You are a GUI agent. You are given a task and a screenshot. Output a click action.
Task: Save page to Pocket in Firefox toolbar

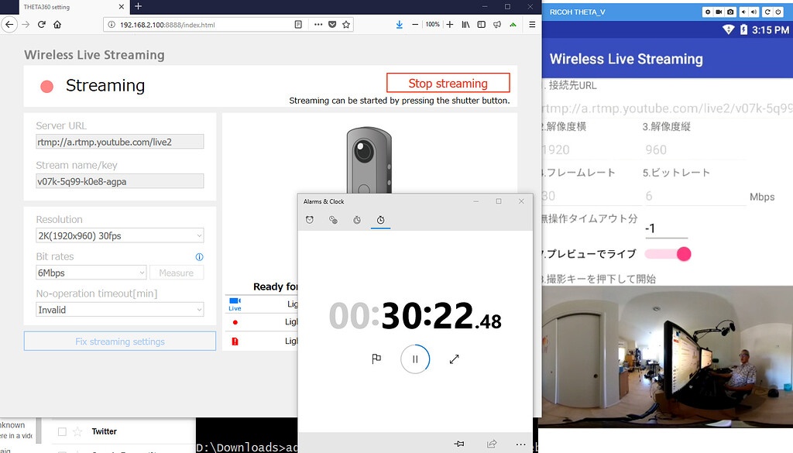click(332, 25)
